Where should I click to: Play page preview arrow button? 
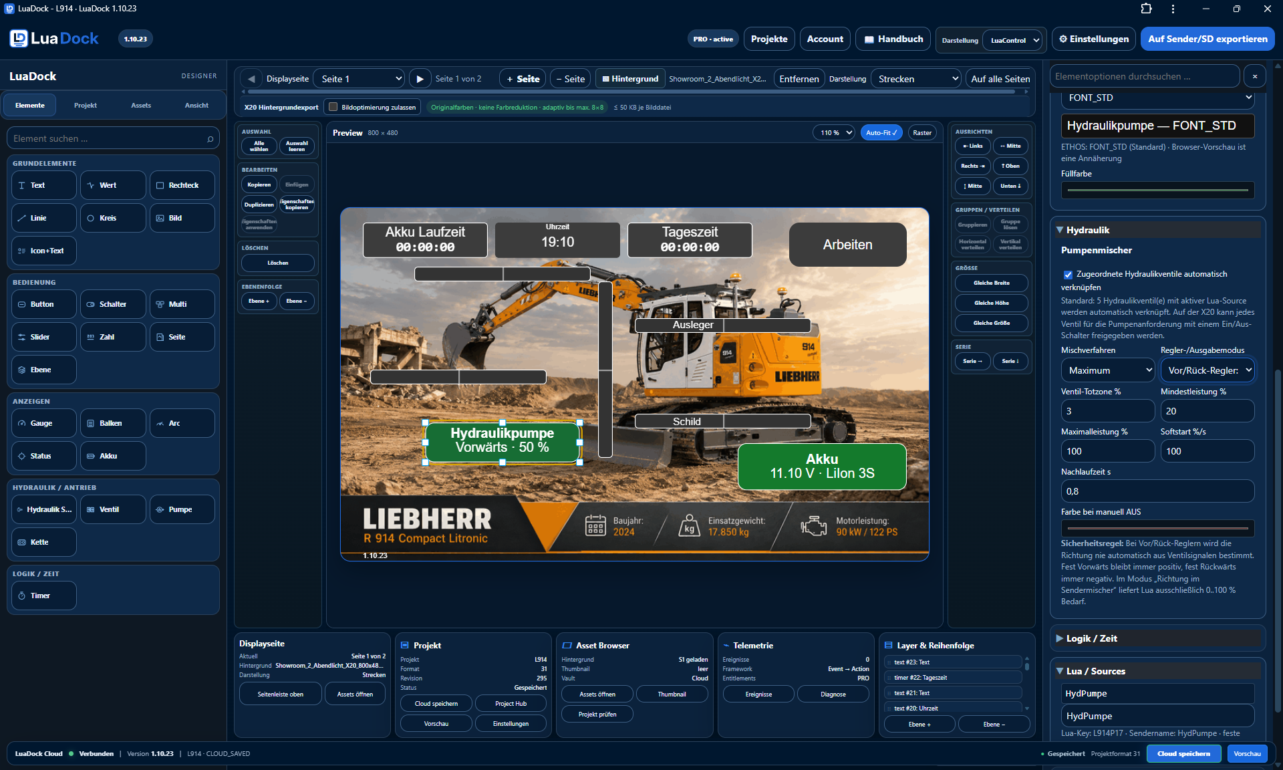click(x=420, y=79)
